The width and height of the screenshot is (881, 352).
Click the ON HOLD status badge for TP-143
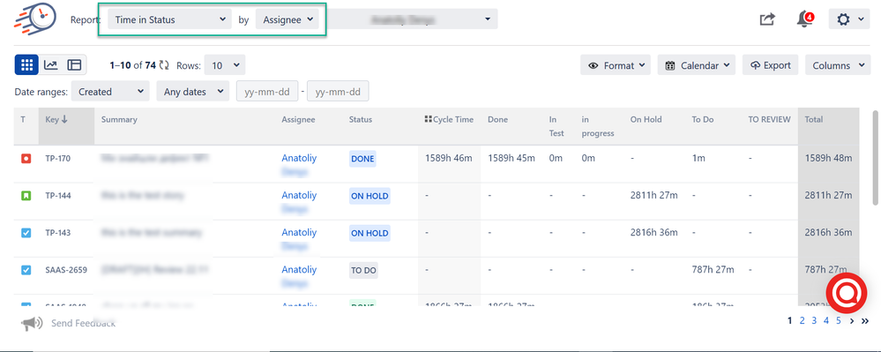[370, 234]
